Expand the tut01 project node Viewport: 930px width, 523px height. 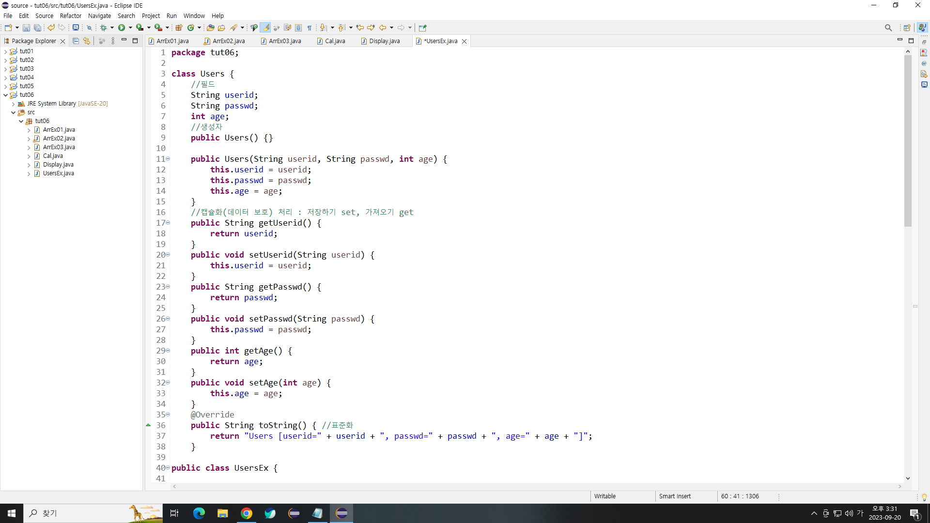(5, 51)
